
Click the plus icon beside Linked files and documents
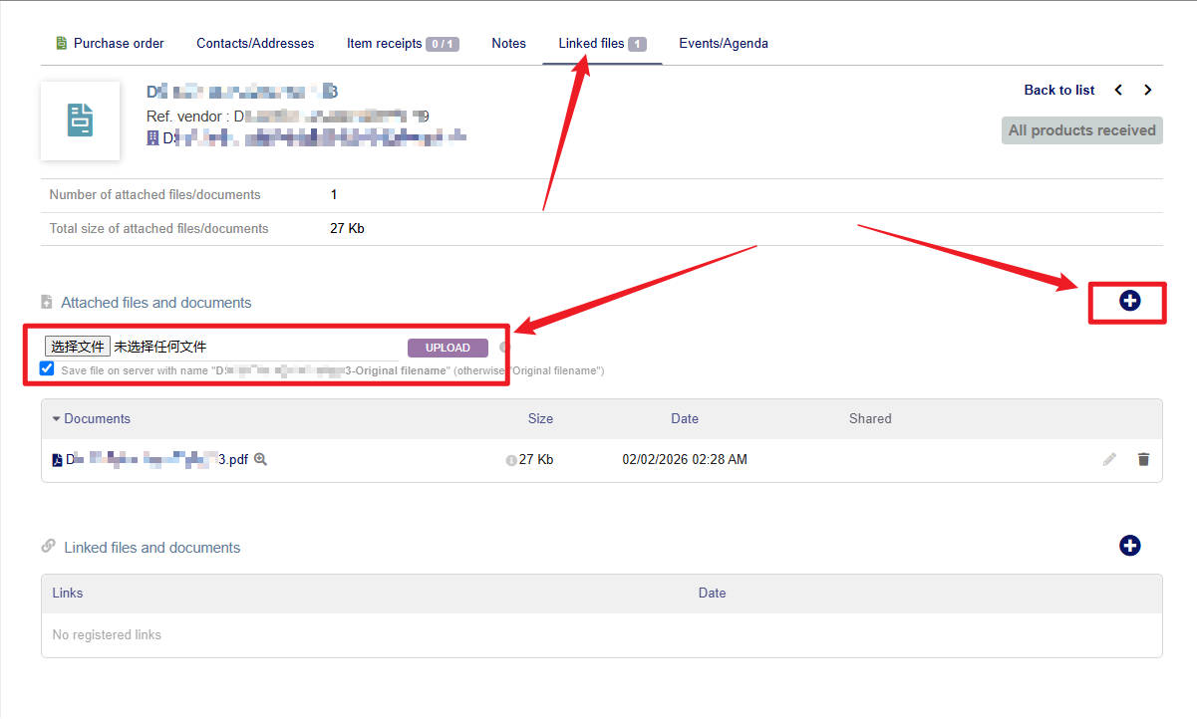[x=1129, y=546]
